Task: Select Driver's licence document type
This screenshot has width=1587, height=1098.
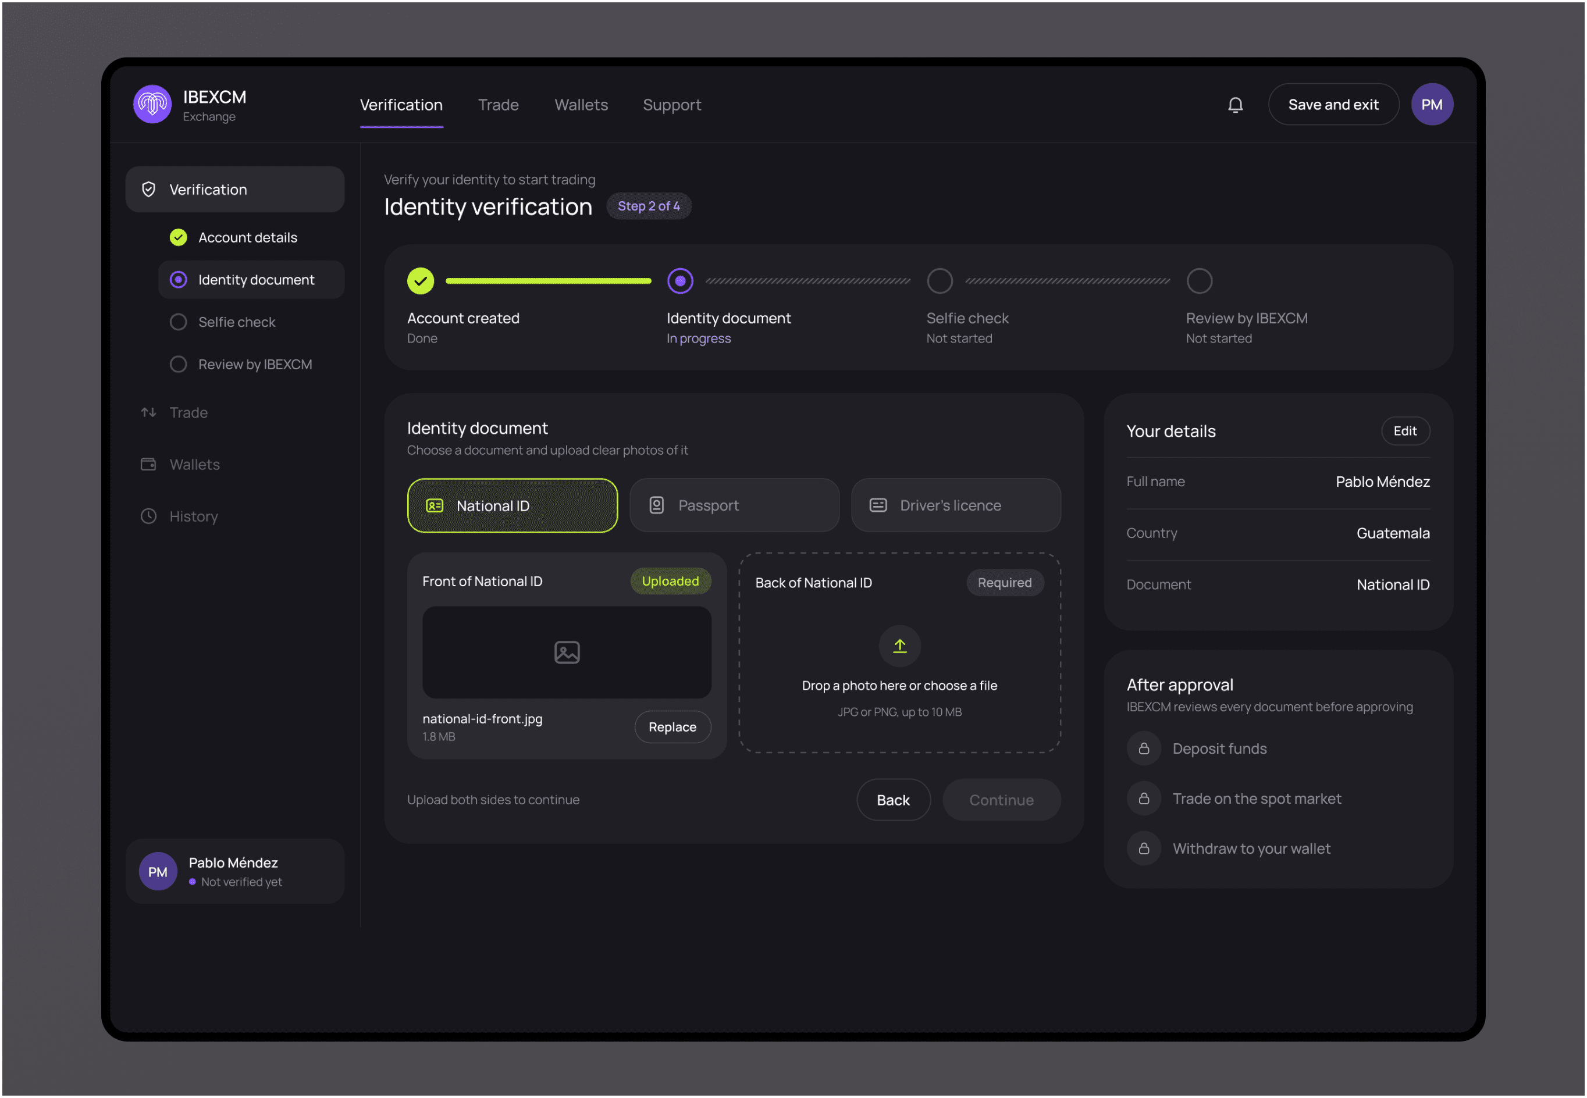Action: tap(956, 505)
